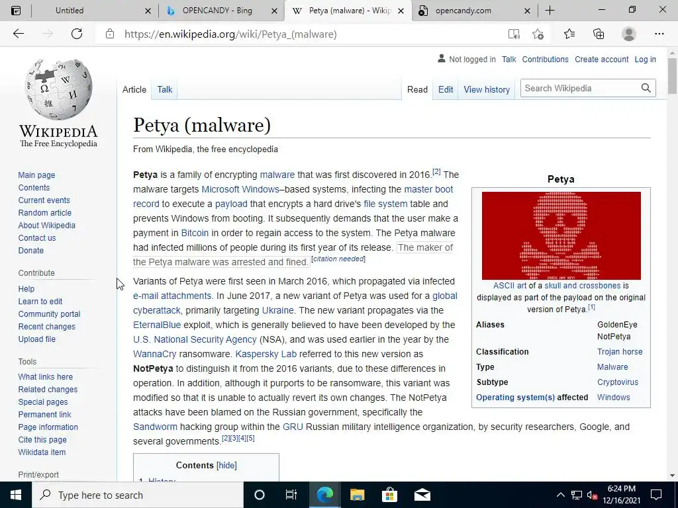Select the Read tab
The height and width of the screenshot is (508, 678).
[417, 89]
